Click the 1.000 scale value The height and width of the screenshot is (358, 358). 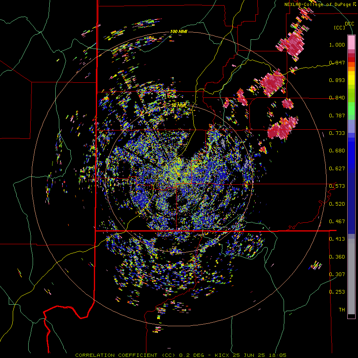click(x=337, y=45)
